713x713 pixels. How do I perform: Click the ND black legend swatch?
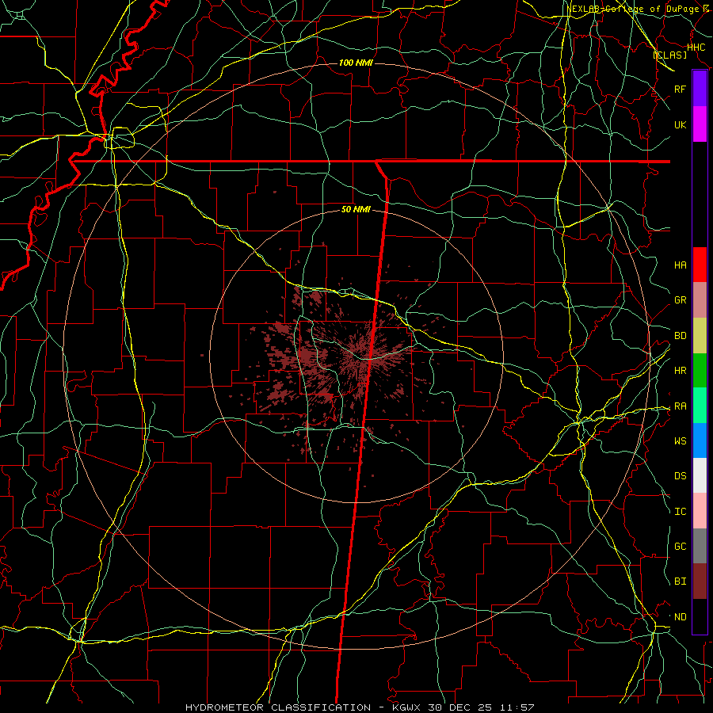(x=700, y=616)
